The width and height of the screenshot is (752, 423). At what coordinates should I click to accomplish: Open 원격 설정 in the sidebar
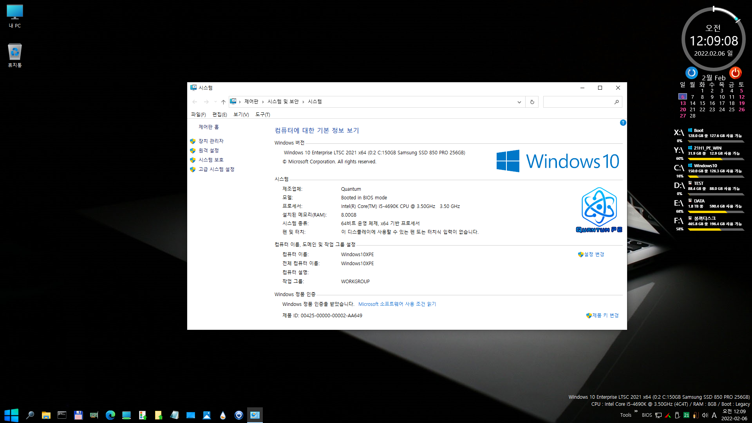[208, 150]
